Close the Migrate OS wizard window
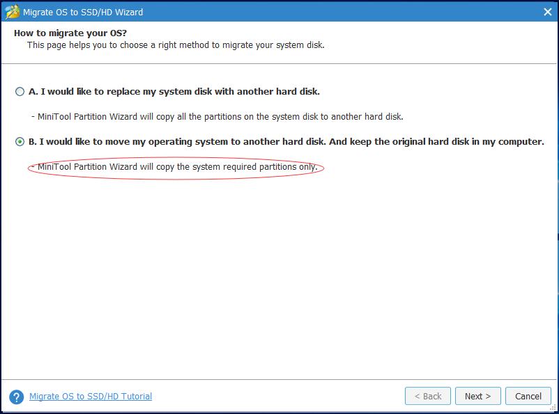Image resolution: width=559 pixels, height=414 pixels. [548, 12]
